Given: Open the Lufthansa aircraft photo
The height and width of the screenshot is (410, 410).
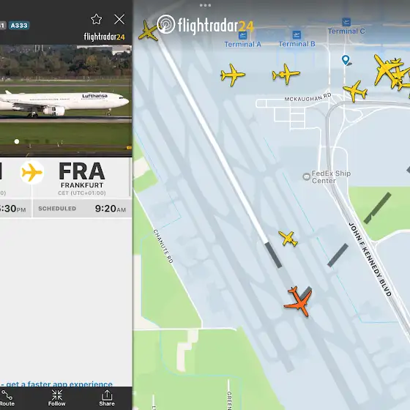Looking at the screenshot, I should [66, 100].
